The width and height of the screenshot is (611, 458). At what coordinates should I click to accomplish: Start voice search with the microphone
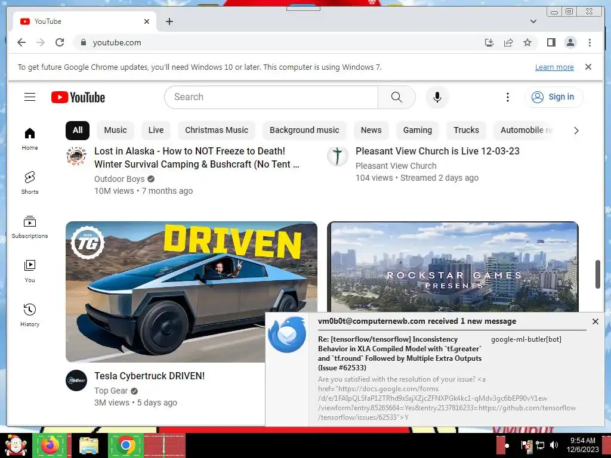point(437,97)
